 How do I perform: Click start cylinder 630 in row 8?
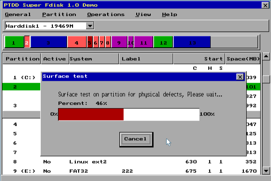point(191,162)
